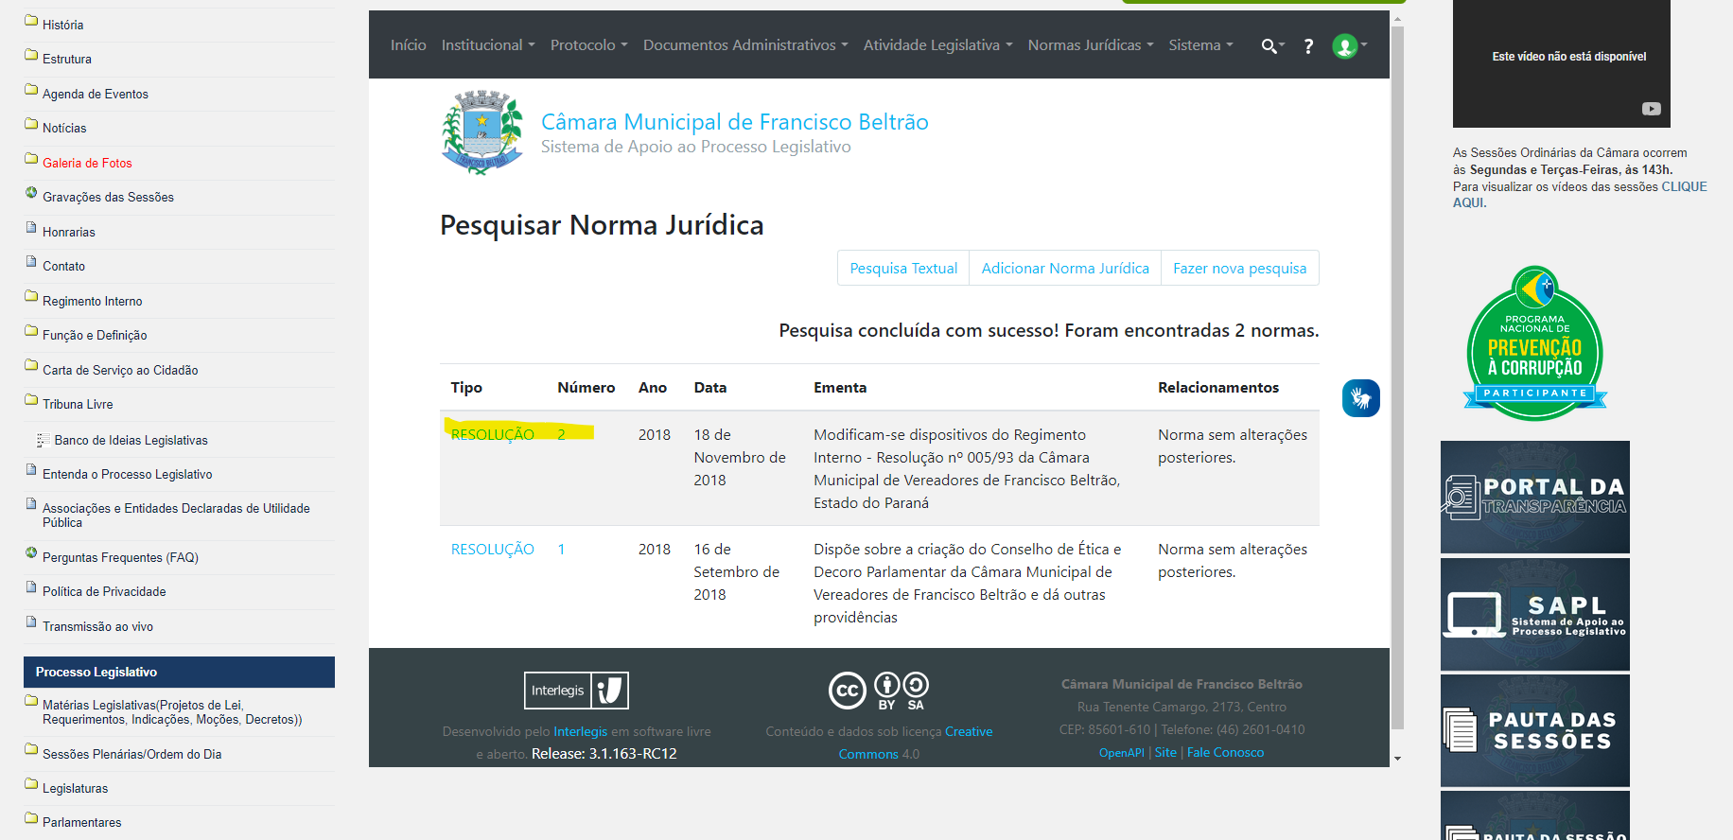Open Galeria de Fotos in sidebar
The height and width of the screenshot is (840, 1733).
(x=87, y=163)
